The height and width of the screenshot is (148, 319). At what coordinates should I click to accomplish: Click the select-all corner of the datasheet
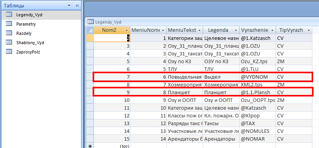[x=90, y=30]
